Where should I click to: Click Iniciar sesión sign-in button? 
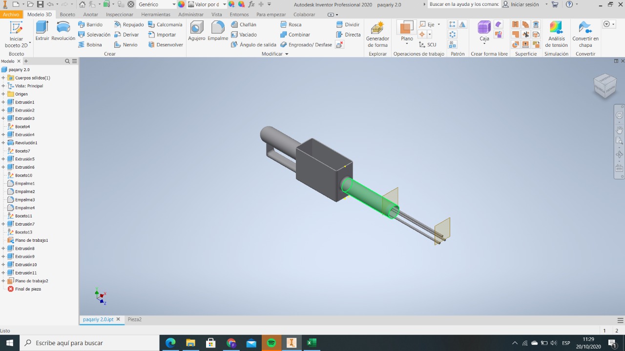521,4
